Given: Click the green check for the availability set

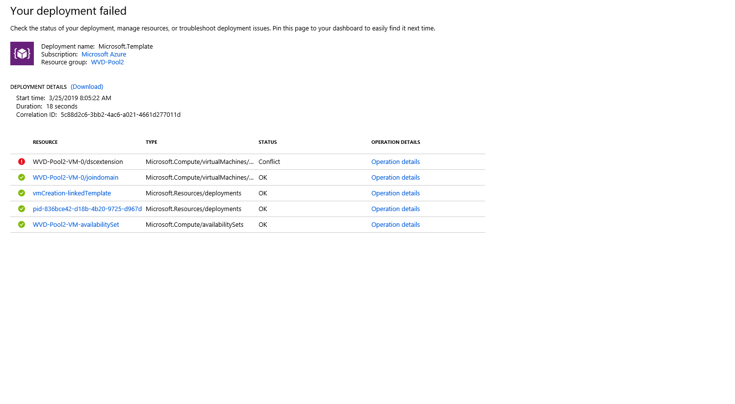Looking at the screenshot, I should click(x=21, y=224).
